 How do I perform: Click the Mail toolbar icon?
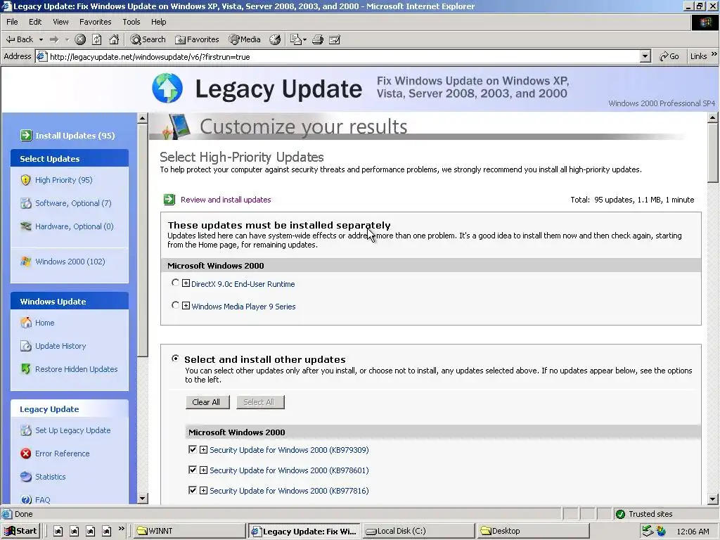[x=298, y=39]
